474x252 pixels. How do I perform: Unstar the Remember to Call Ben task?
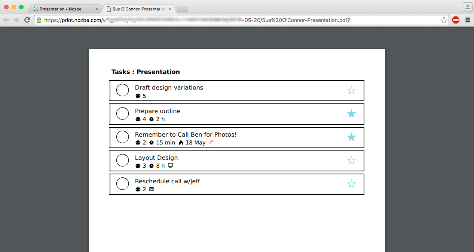[x=351, y=137]
